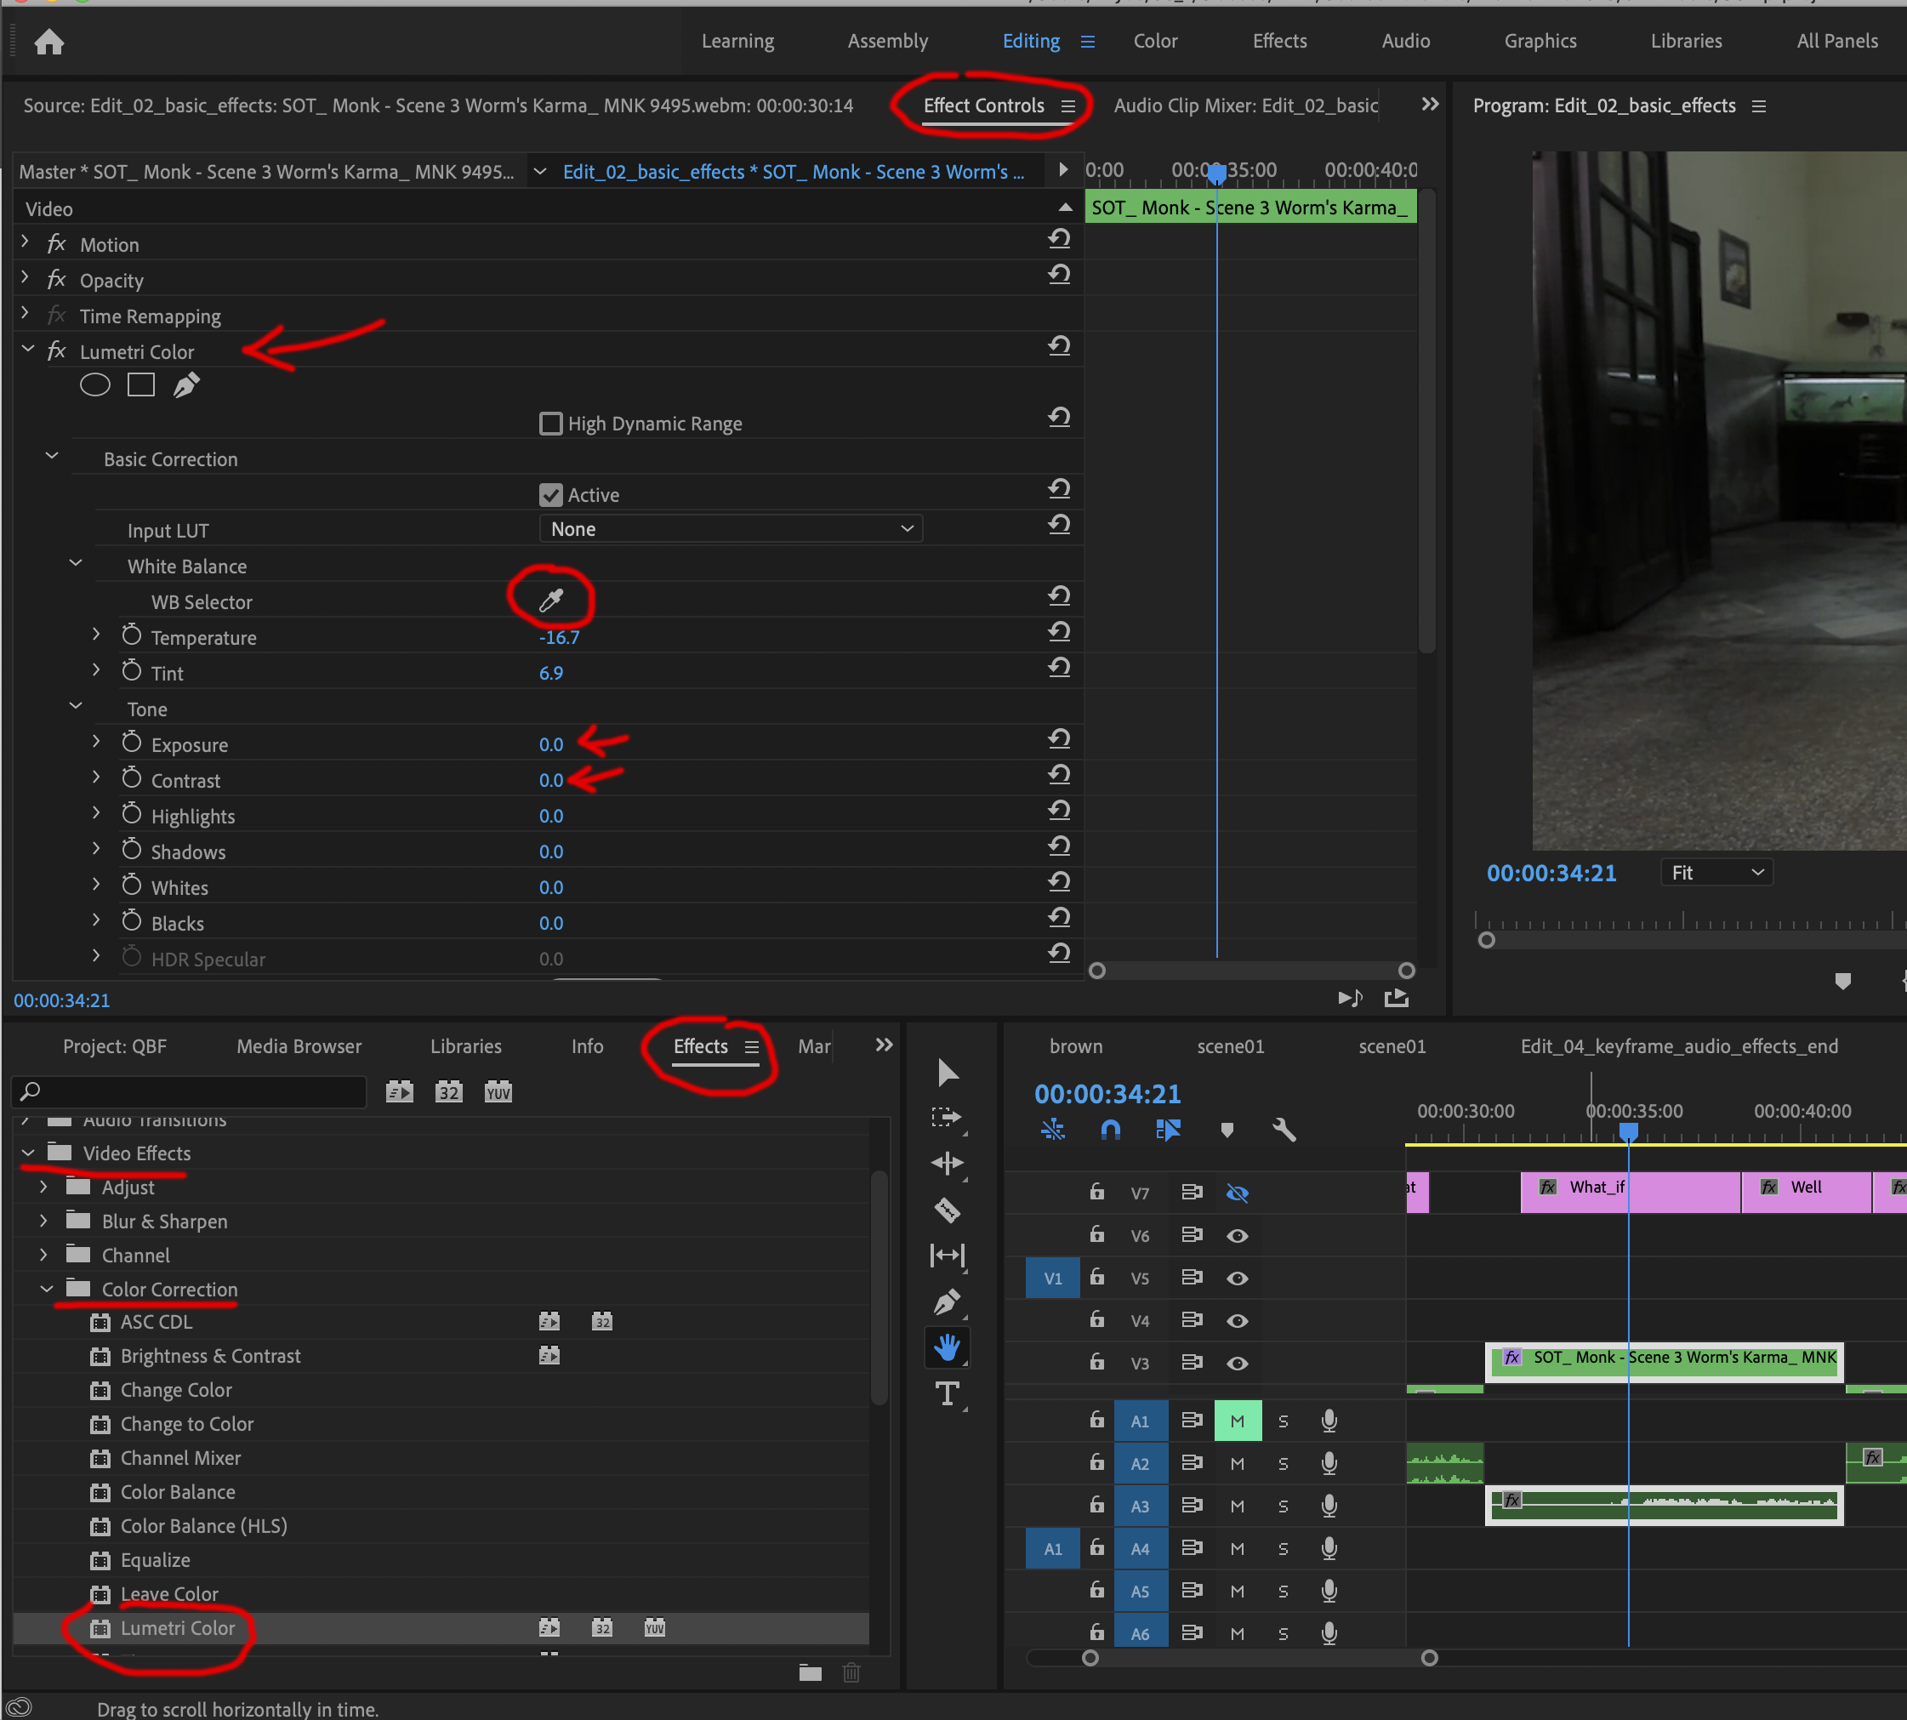The height and width of the screenshot is (1720, 1907).
Task: Collapse the Color Correction folder
Action: click(46, 1289)
